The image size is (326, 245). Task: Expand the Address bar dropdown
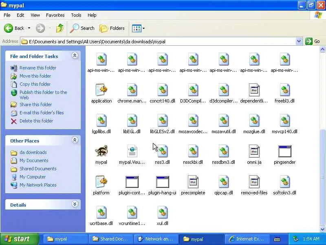(299, 41)
